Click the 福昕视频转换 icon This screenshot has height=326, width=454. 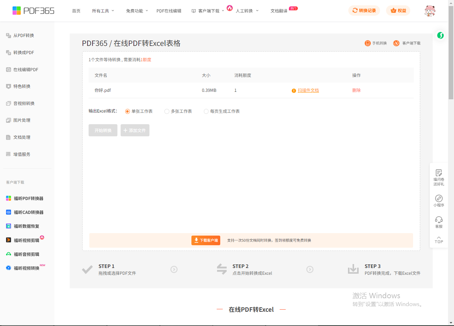tap(9, 268)
